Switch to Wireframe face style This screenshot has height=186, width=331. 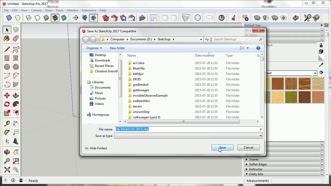29,18
